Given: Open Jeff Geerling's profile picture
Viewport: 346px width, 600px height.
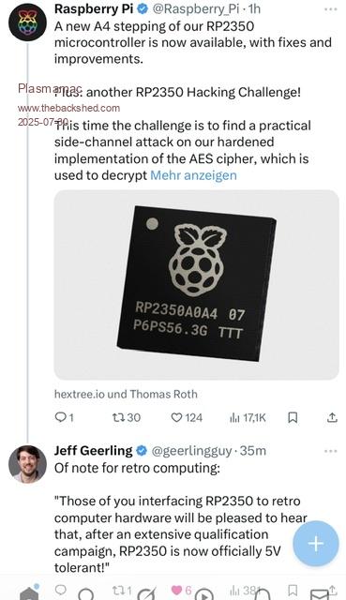Looking at the screenshot, I should click(x=27, y=464).
